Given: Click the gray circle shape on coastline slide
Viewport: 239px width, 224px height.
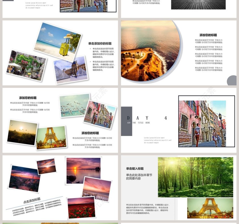Looking at the screenshot, I should 232,81.
